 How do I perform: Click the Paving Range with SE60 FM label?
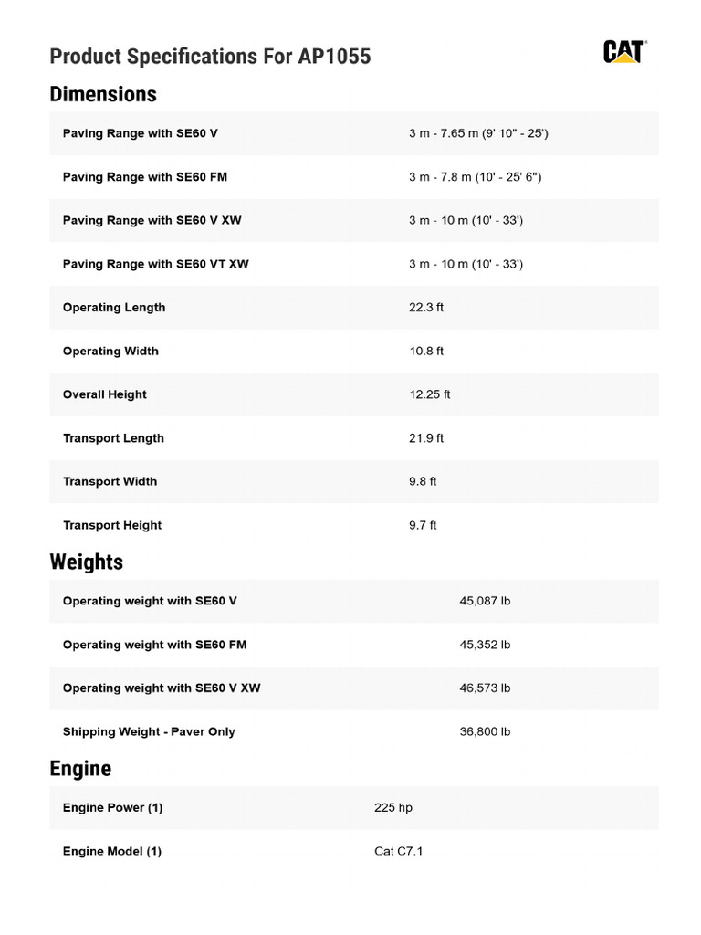tap(145, 177)
